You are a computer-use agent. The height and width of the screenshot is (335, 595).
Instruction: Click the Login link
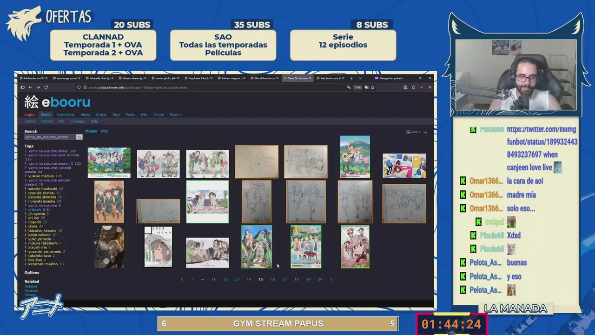30,114
